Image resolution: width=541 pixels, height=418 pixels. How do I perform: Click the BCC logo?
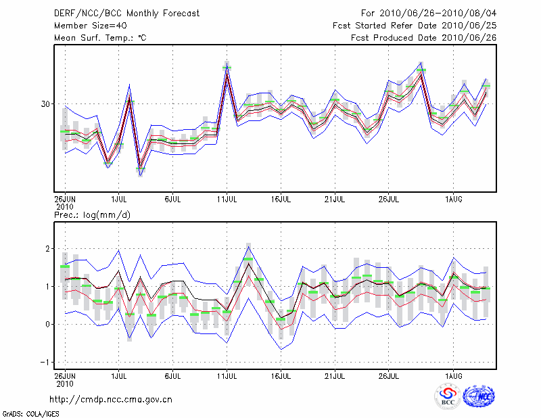click(x=448, y=398)
